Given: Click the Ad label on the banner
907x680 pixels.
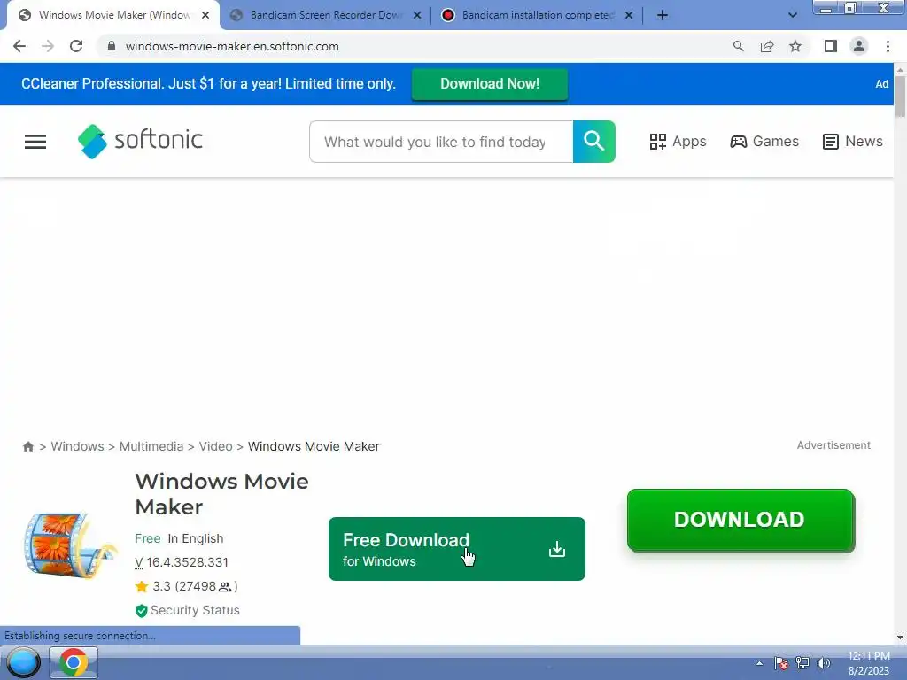Looking at the screenshot, I should (881, 84).
